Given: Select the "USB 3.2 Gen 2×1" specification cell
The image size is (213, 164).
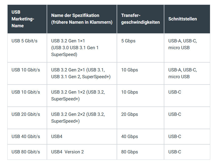Looking at the screenshot, I should point(81,73).
